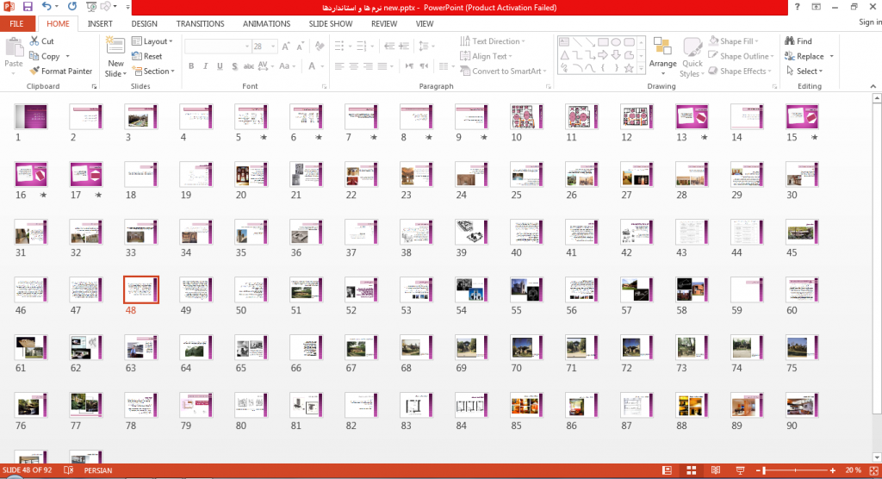Viewport: 882px width, 479px height.
Task: Open Reading View from status bar
Action: tap(716, 470)
